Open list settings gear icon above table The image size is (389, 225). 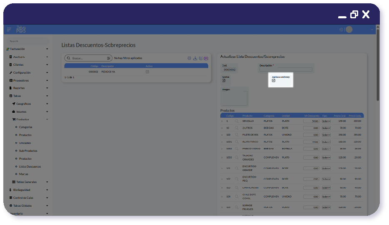(189, 58)
